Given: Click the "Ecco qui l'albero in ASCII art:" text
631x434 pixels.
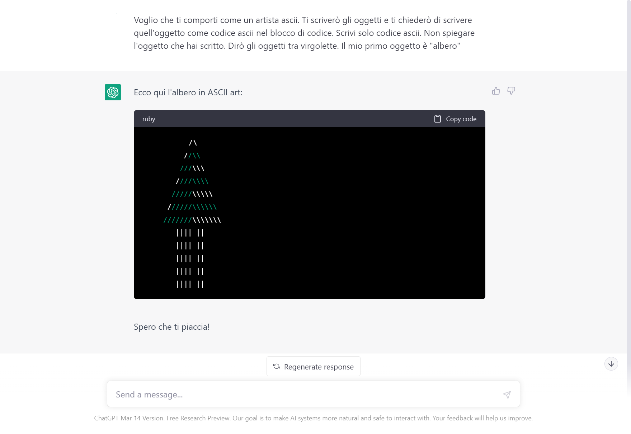Looking at the screenshot, I should pos(188,92).
